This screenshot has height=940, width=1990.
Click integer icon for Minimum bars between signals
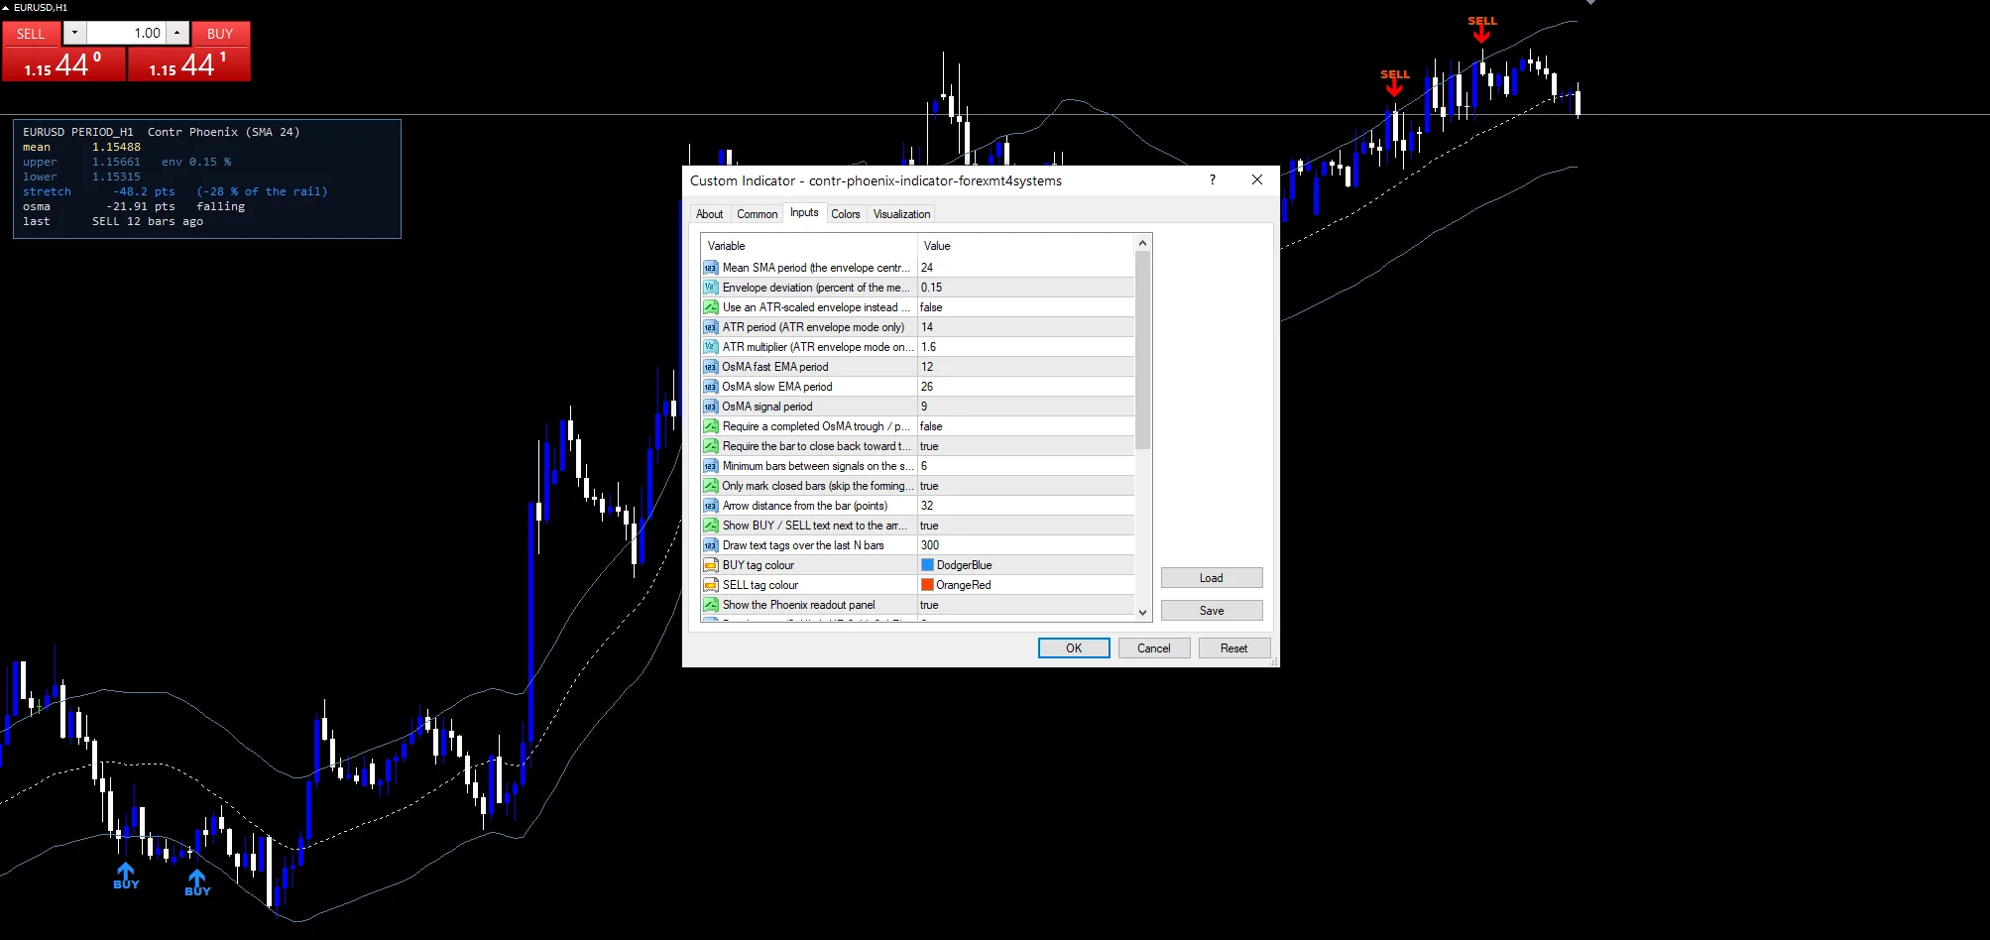coord(710,466)
